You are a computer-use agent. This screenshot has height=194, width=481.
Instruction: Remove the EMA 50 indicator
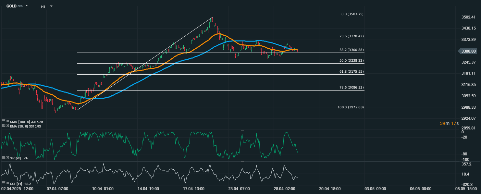pos(7,125)
